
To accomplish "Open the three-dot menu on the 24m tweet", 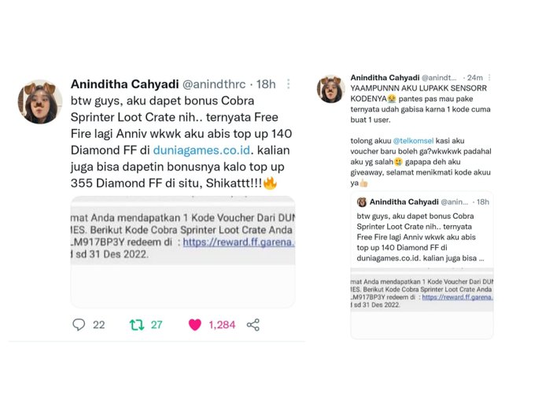I will pyautogui.click(x=489, y=77).
